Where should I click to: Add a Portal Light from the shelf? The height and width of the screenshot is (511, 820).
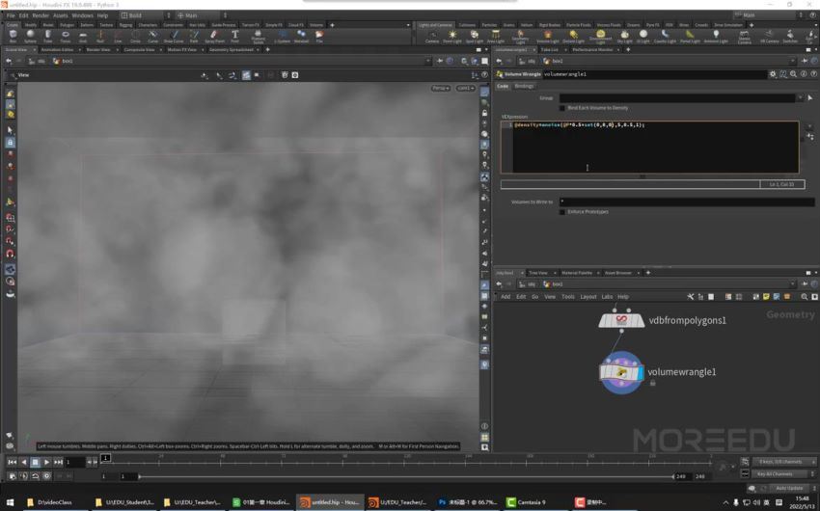(x=690, y=36)
